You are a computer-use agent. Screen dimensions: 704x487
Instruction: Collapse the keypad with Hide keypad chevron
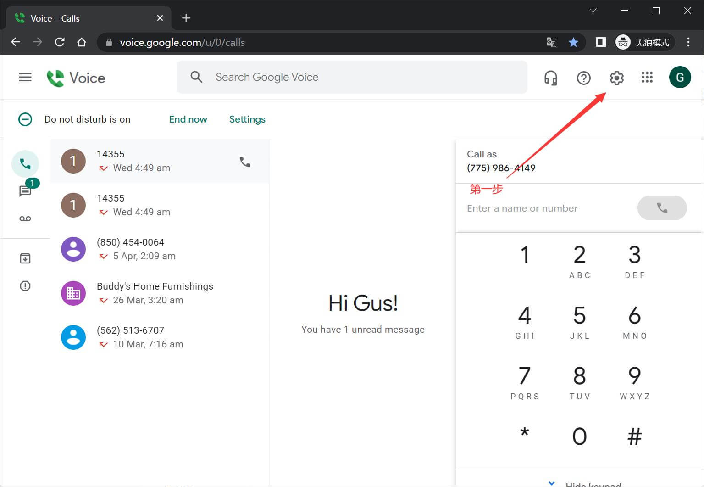(x=552, y=483)
